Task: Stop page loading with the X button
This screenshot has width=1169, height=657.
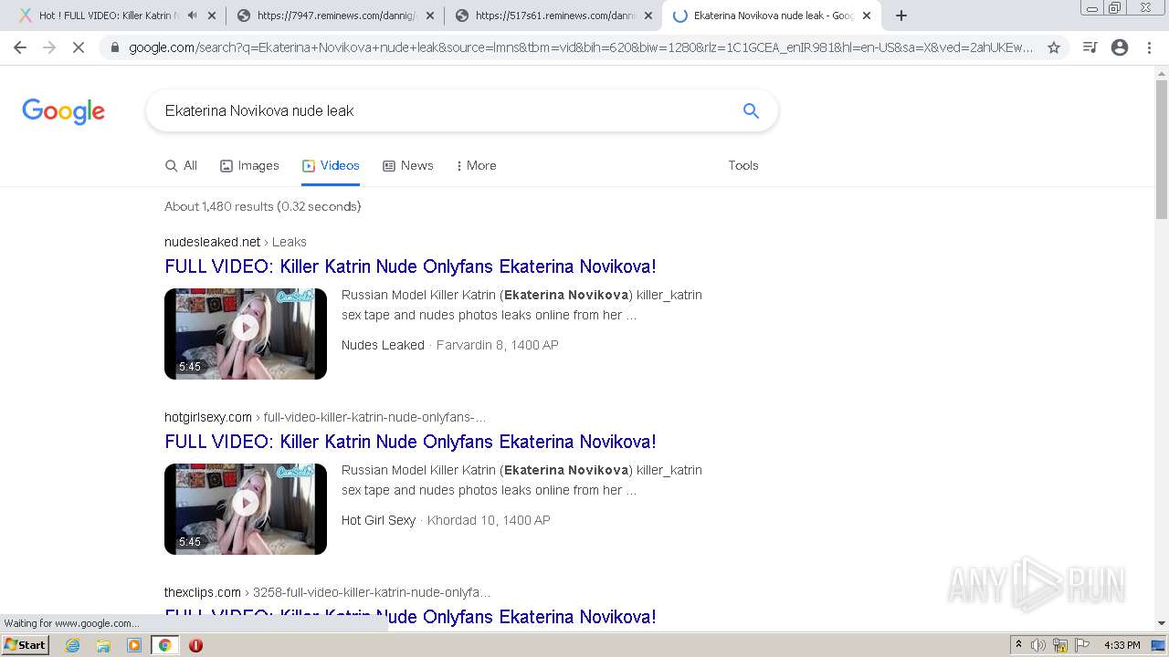Action: pyautogui.click(x=79, y=47)
